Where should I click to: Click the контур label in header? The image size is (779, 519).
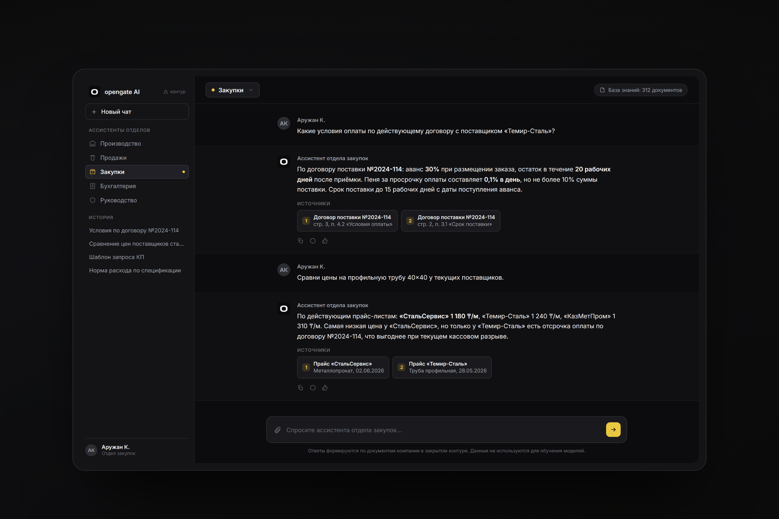[178, 92]
